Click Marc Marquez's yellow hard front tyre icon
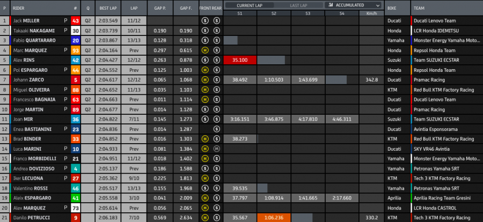Screen dimensions: 483x222 pos(204,50)
